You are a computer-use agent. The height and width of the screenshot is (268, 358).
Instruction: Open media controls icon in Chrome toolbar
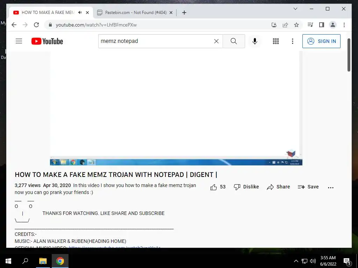[310, 25]
